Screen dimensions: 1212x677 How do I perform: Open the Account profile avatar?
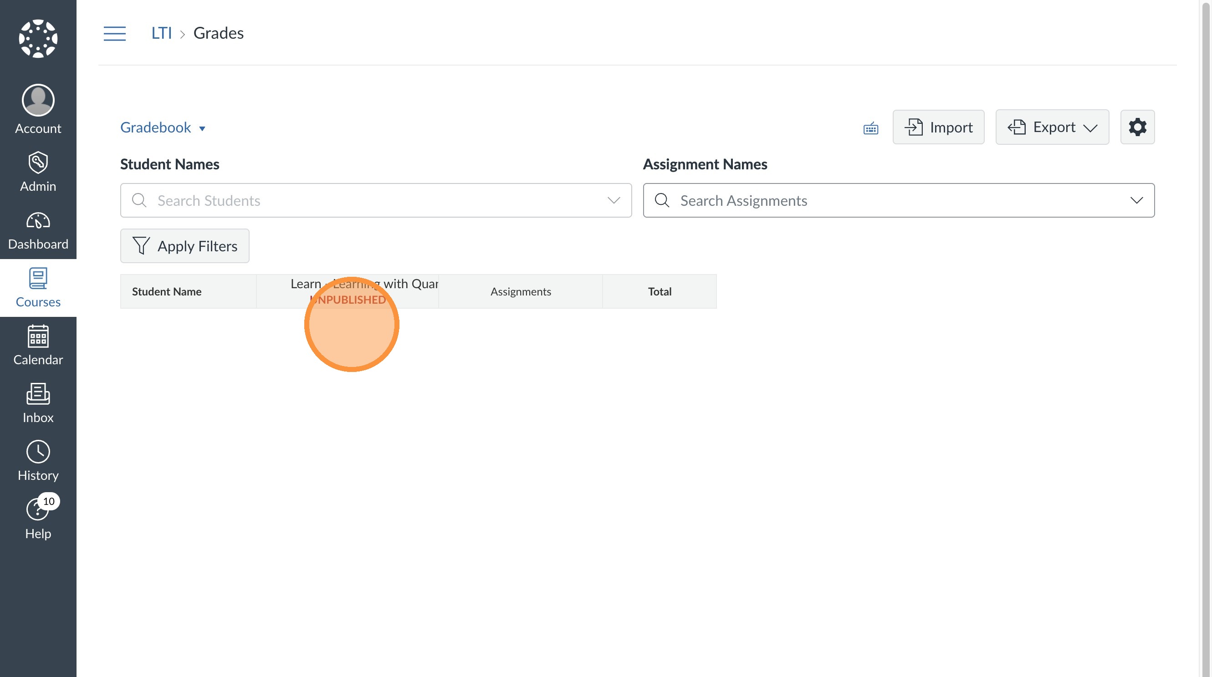click(x=38, y=100)
